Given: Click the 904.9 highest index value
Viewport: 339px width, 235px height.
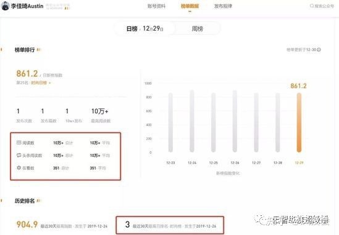Looking at the screenshot, I should (x=27, y=225).
